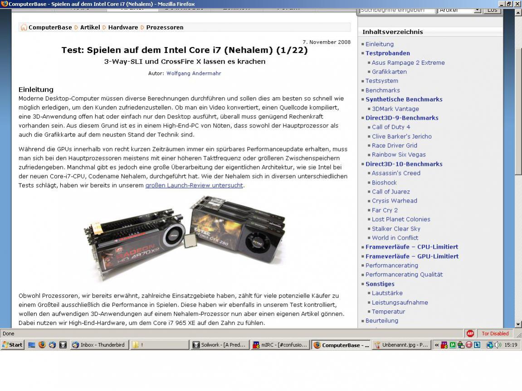Open 'großen Launch-Review untersucht' link

pos(194,185)
